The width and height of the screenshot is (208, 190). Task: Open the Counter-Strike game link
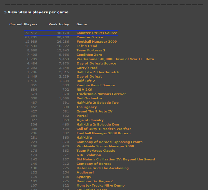coord(90,37)
